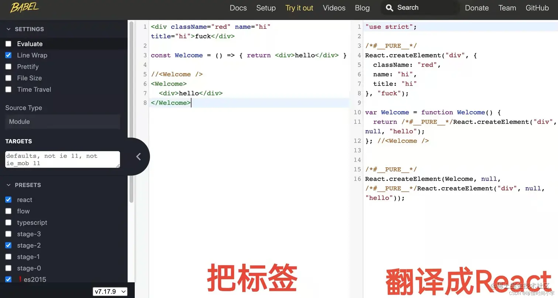Click inside the TARGETS input field
The width and height of the screenshot is (558, 298).
(62, 159)
